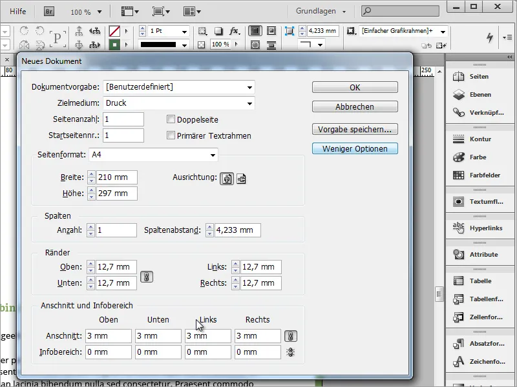Select portrait orientation icon
The height and width of the screenshot is (387, 517).
(227, 179)
